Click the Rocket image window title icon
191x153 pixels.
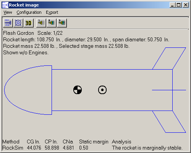[5, 5]
